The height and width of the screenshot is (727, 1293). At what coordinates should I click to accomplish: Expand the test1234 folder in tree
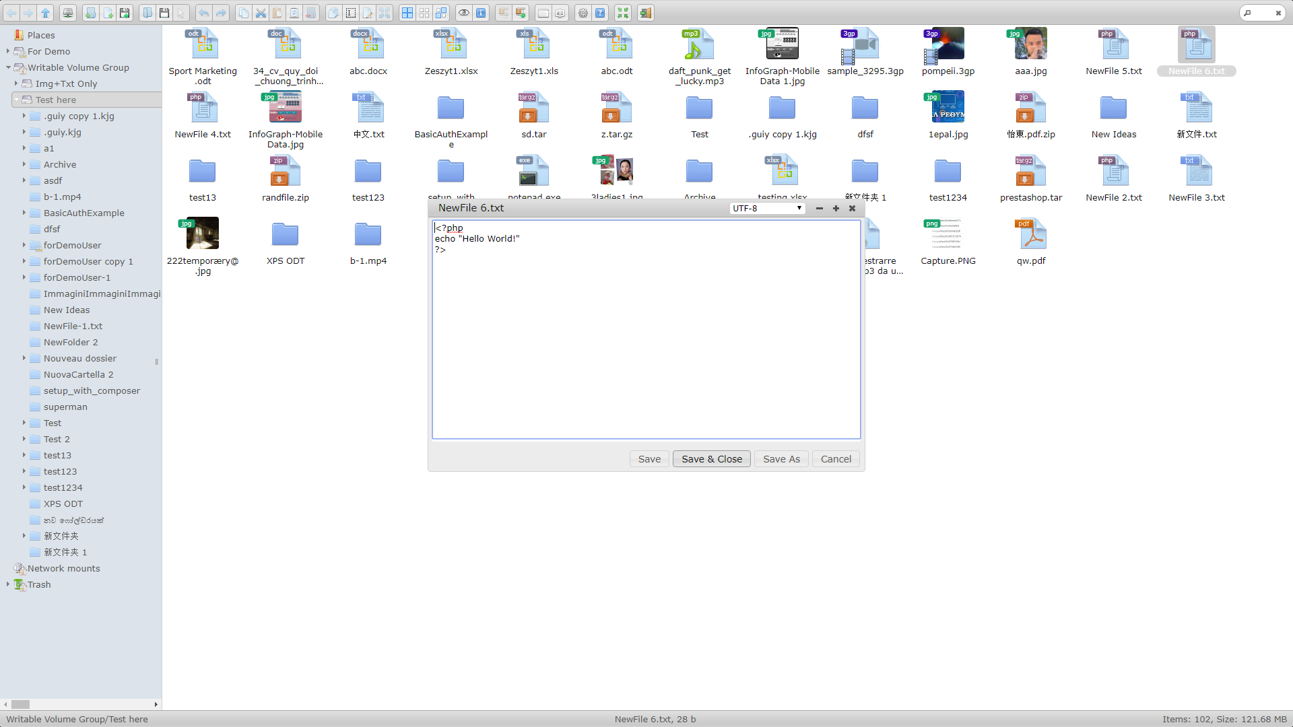(24, 487)
